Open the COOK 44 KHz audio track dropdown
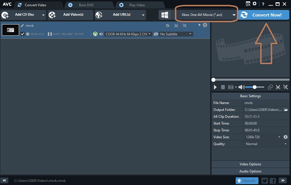The width and height of the screenshot is (291, 185). pos(128,34)
